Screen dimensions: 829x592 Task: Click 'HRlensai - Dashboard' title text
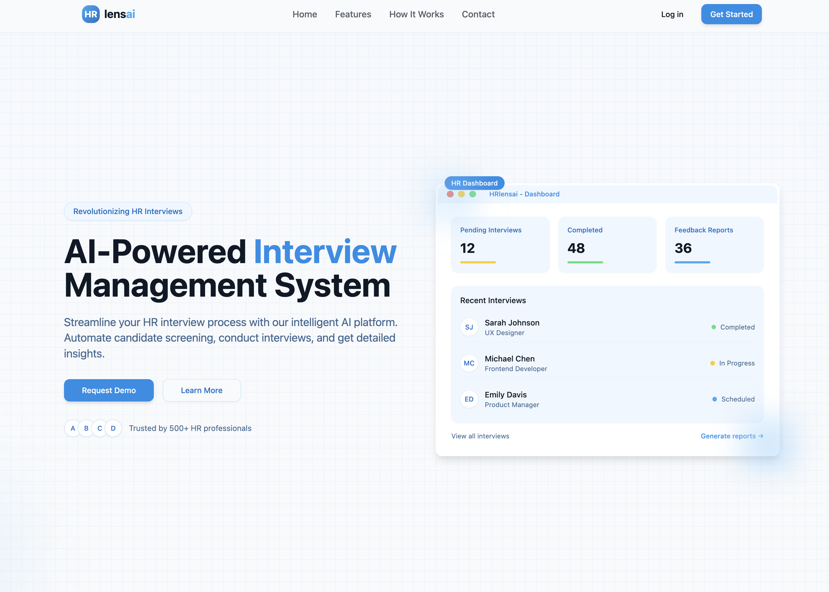[x=524, y=194]
